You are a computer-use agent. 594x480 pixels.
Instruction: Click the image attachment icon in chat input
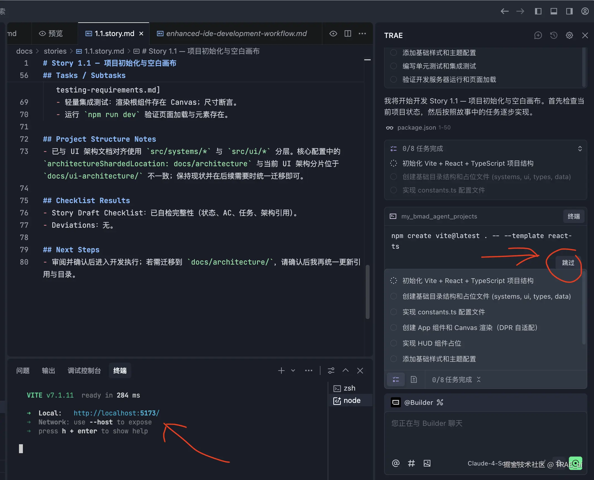[x=427, y=463]
